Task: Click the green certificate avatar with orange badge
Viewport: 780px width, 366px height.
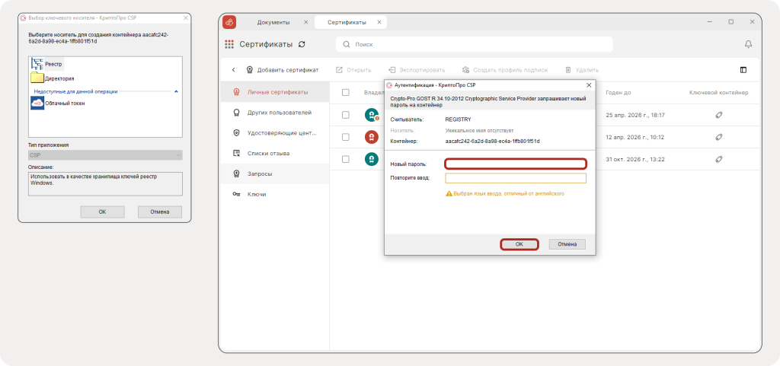Action: tap(371, 115)
